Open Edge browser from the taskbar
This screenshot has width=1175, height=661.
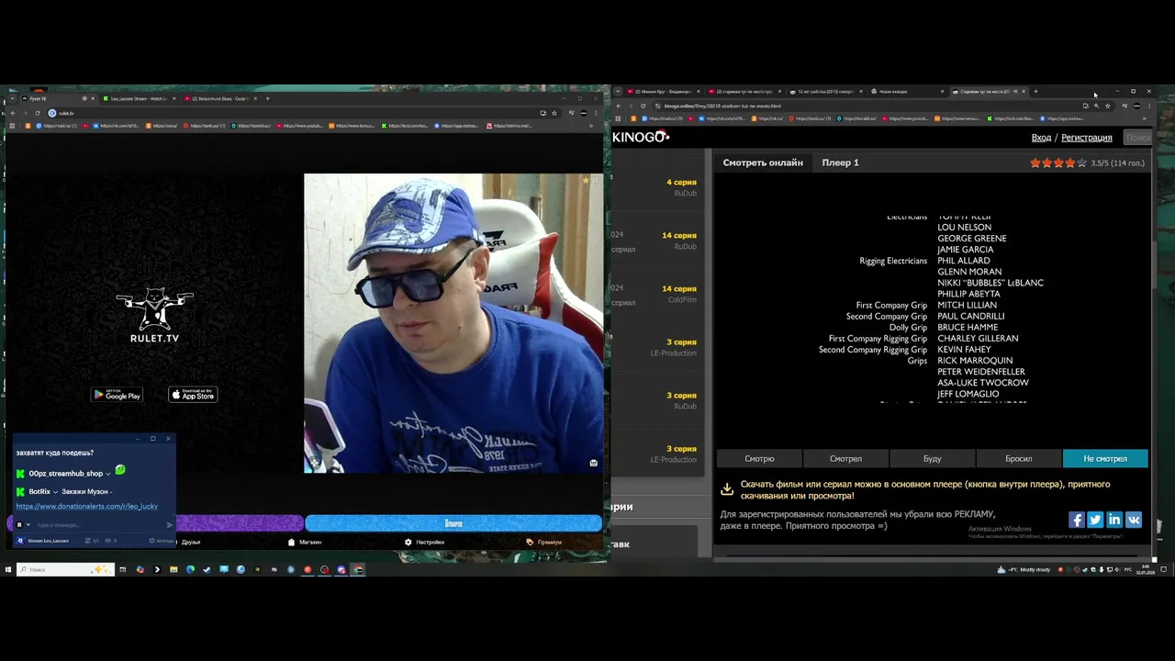click(190, 569)
